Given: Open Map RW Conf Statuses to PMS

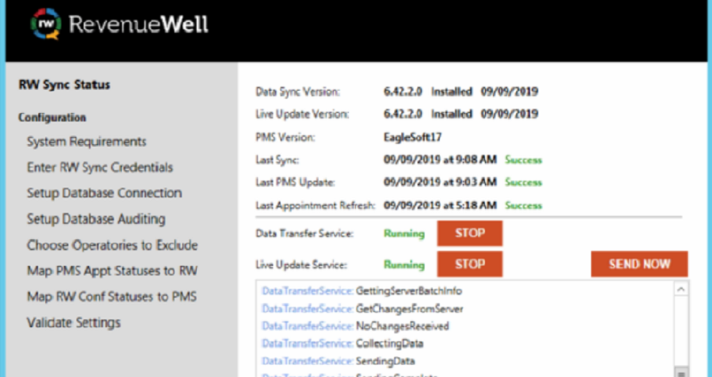Looking at the screenshot, I should (x=112, y=296).
